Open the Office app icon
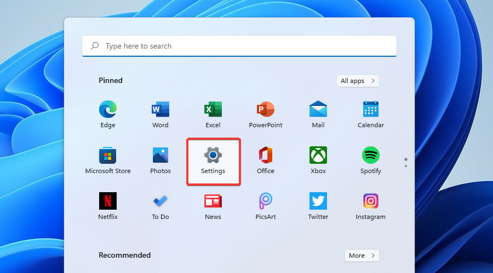 pyautogui.click(x=266, y=155)
